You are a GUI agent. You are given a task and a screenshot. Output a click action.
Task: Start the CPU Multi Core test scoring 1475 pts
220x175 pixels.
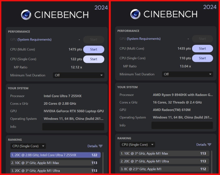pos(94,49)
